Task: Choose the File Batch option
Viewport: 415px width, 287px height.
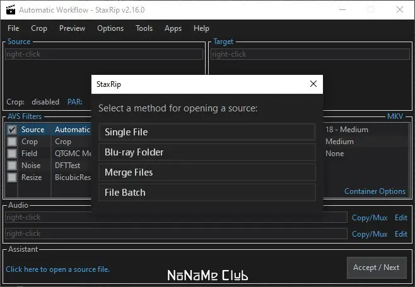Action: [207, 193]
